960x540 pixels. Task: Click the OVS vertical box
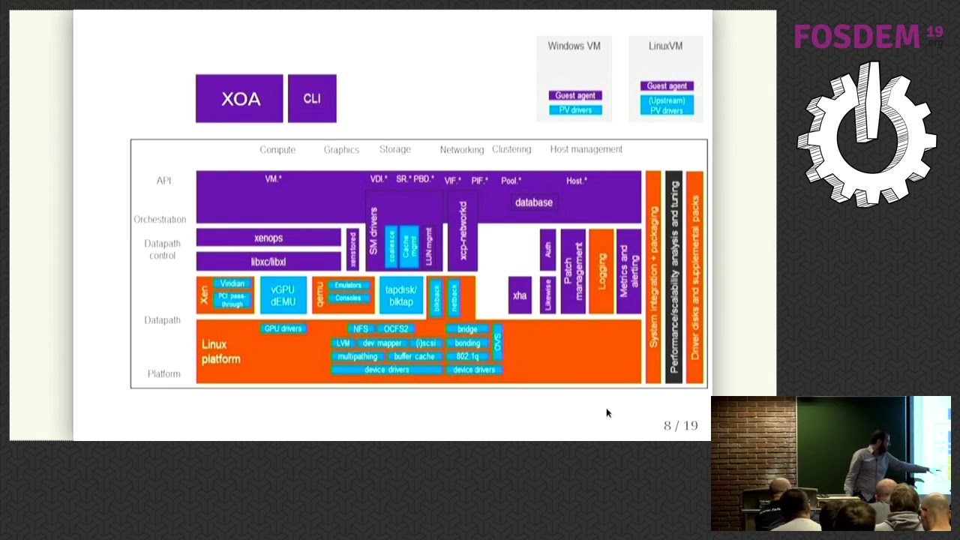click(x=497, y=343)
